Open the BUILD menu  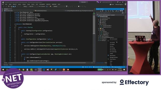pos(20,4)
